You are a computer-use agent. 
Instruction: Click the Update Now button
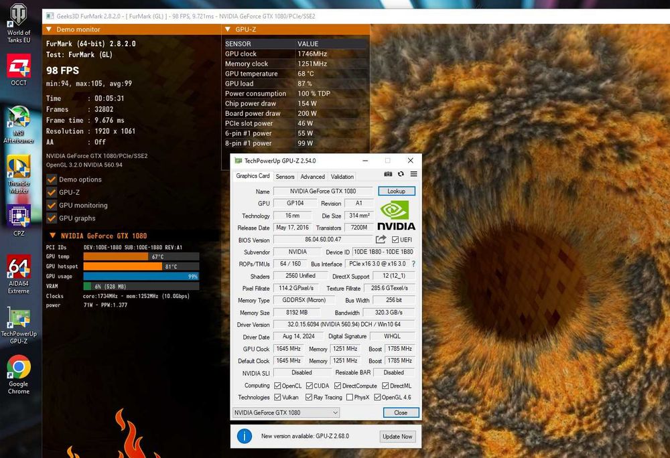tap(397, 436)
